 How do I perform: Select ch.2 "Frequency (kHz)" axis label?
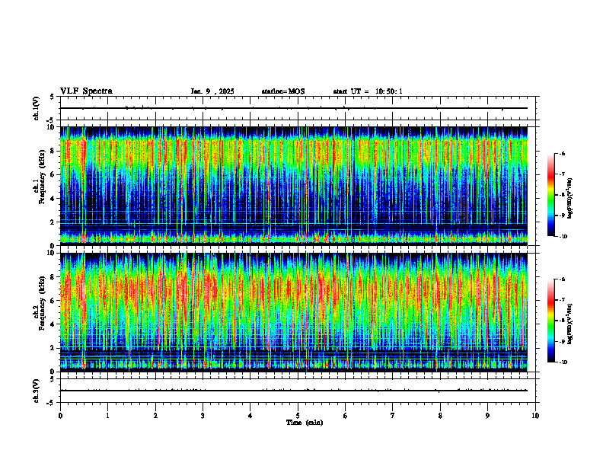coord(42,303)
